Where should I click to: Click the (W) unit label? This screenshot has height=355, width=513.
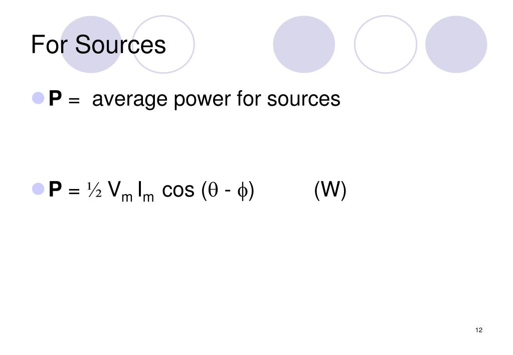pyautogui.click(x=330, y=190)
